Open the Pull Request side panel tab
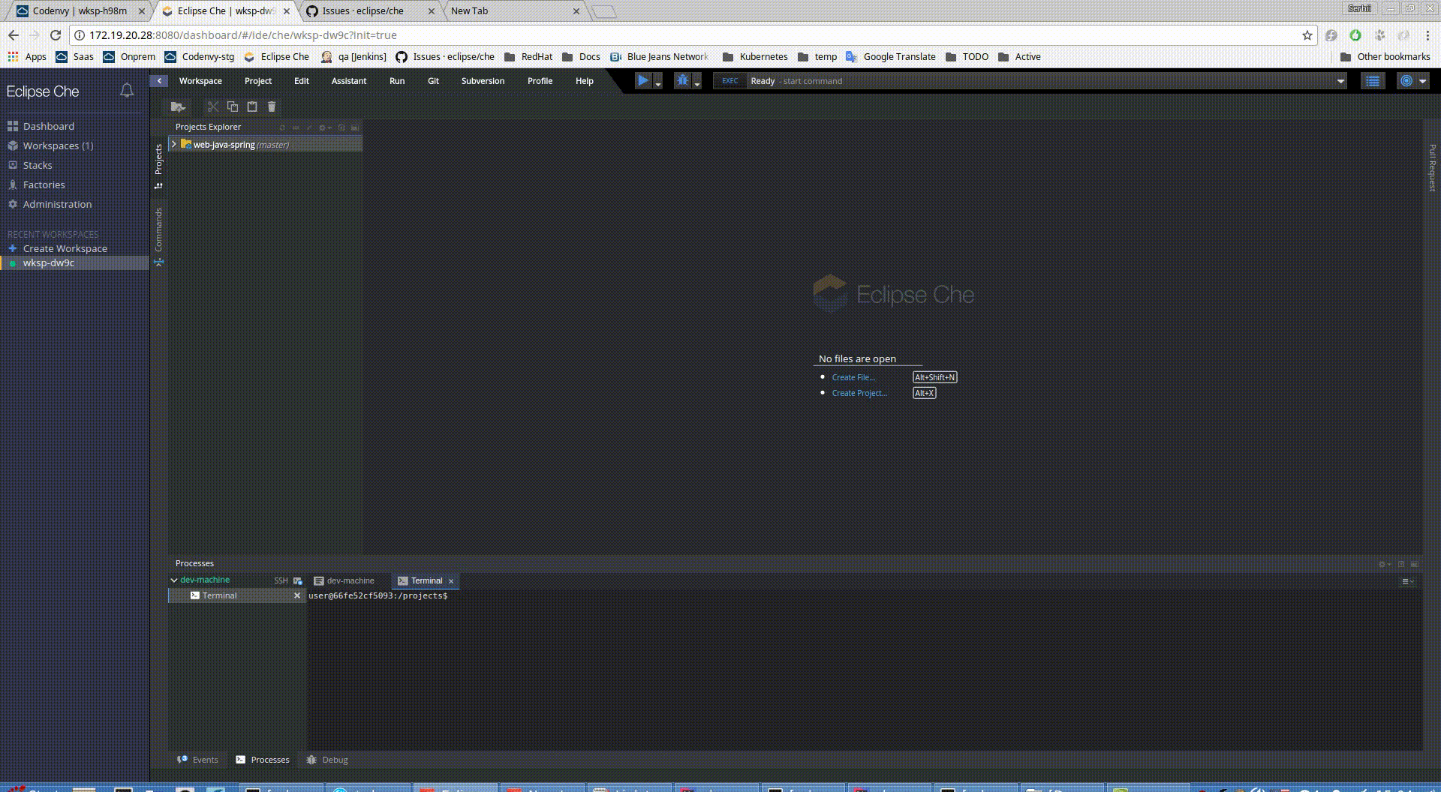1441x792 pixels. (x=1431, y=167)
